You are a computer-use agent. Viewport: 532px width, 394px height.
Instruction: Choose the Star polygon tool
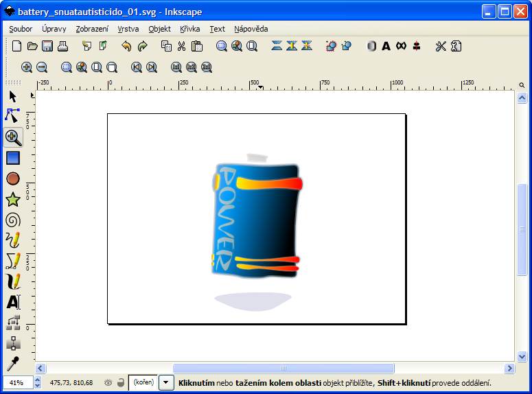point(12,200)
